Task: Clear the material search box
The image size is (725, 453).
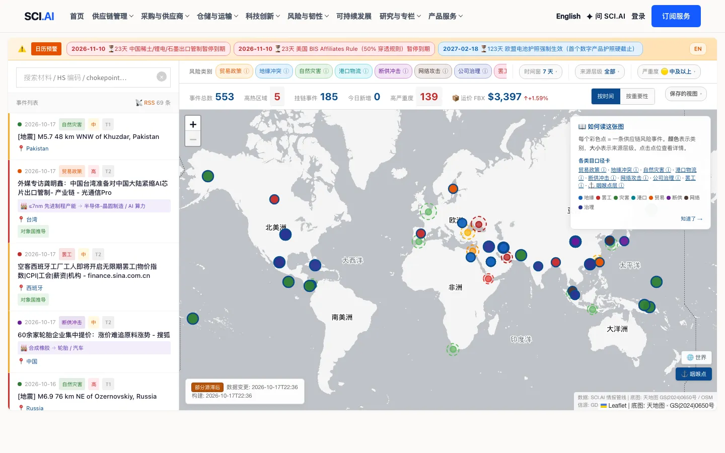Action: (x=162, y=77)
